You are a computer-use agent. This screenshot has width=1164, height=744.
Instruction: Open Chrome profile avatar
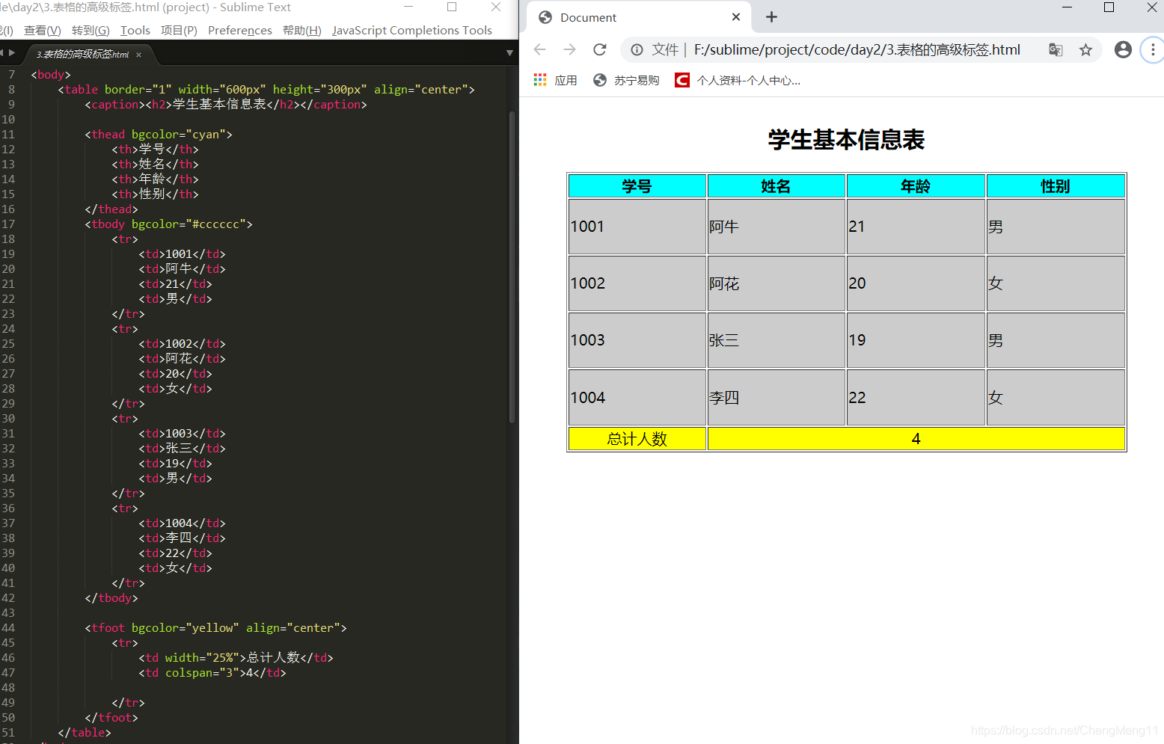[1123, 49]
